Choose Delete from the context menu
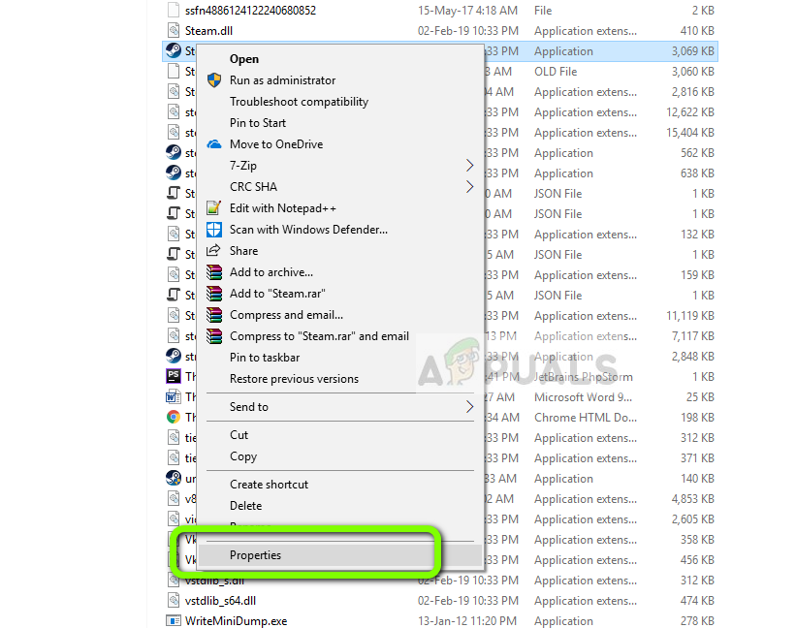This screenshot has height=628, width=796. [x=245, y=505]
